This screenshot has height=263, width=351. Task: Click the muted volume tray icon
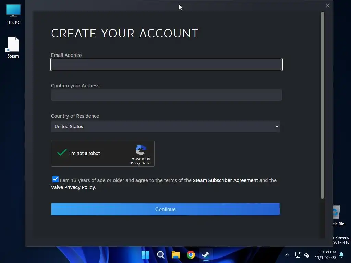point(307,255)
